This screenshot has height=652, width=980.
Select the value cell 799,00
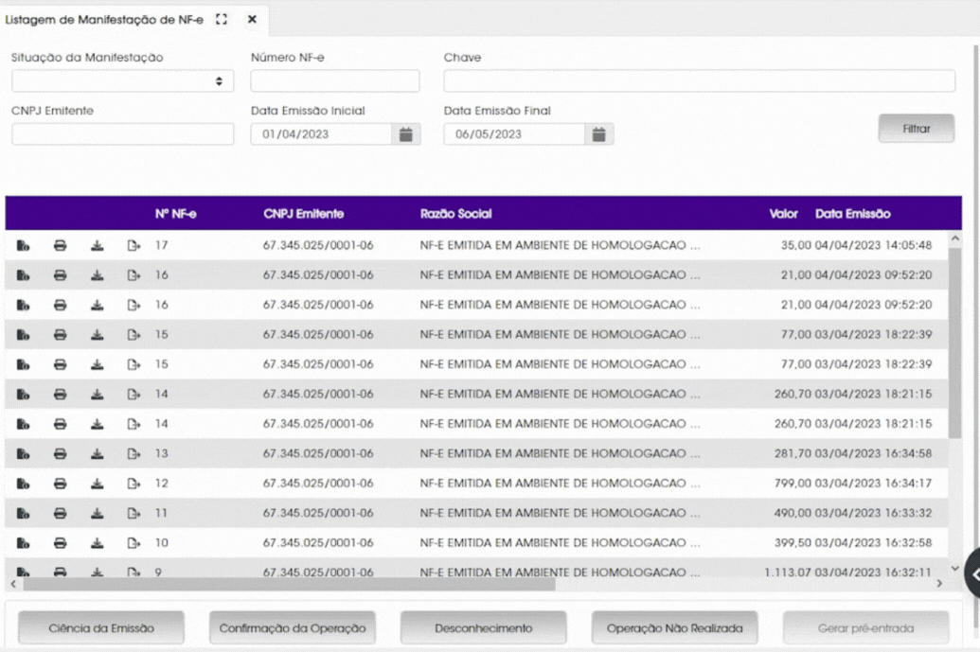pyautogui.click(x=793, y=484)
